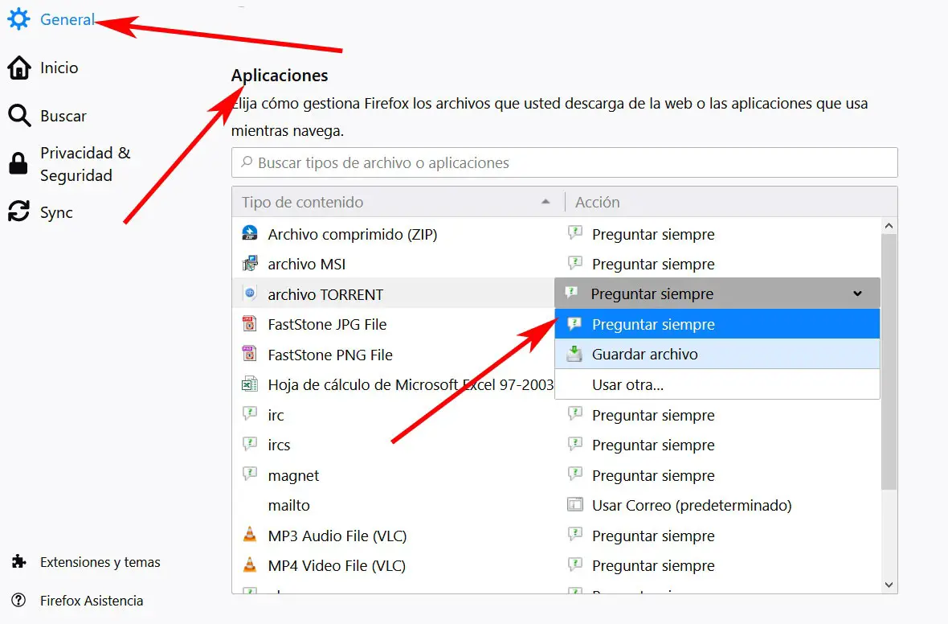The width and height of the screenshot is (948, 624).
Task: Select the FastStone PNG File row
Action: pyautogui.click(x=393, y=354)
